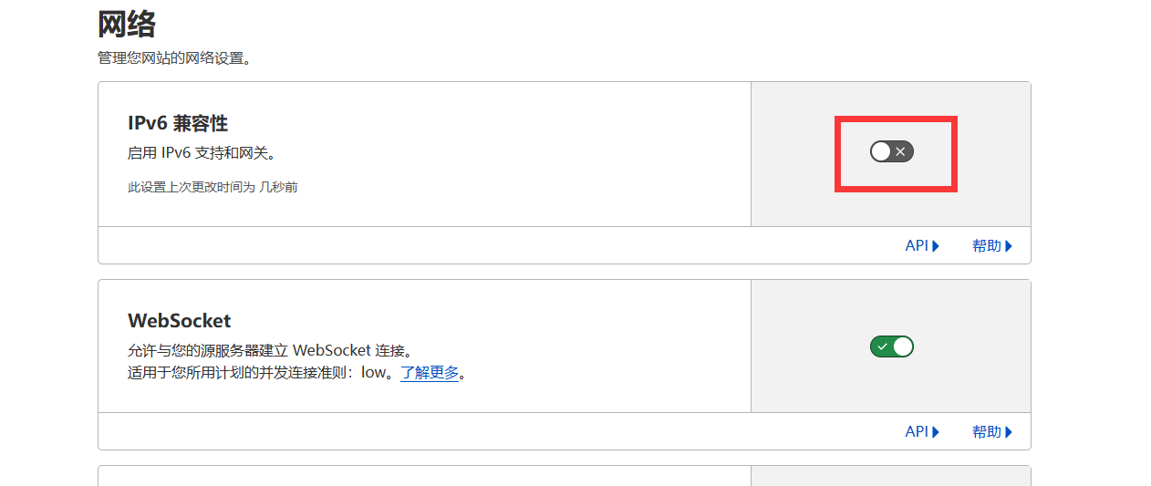The width and height of the screenshot is (1151, 486).
Task: Click the 启用 IPv6 支持和网关 description
Action: pos(202,152)
